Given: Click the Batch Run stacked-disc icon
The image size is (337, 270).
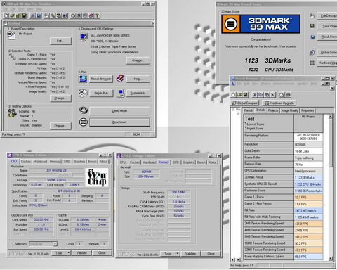Looking at the screenshot, I should [83, 93].
